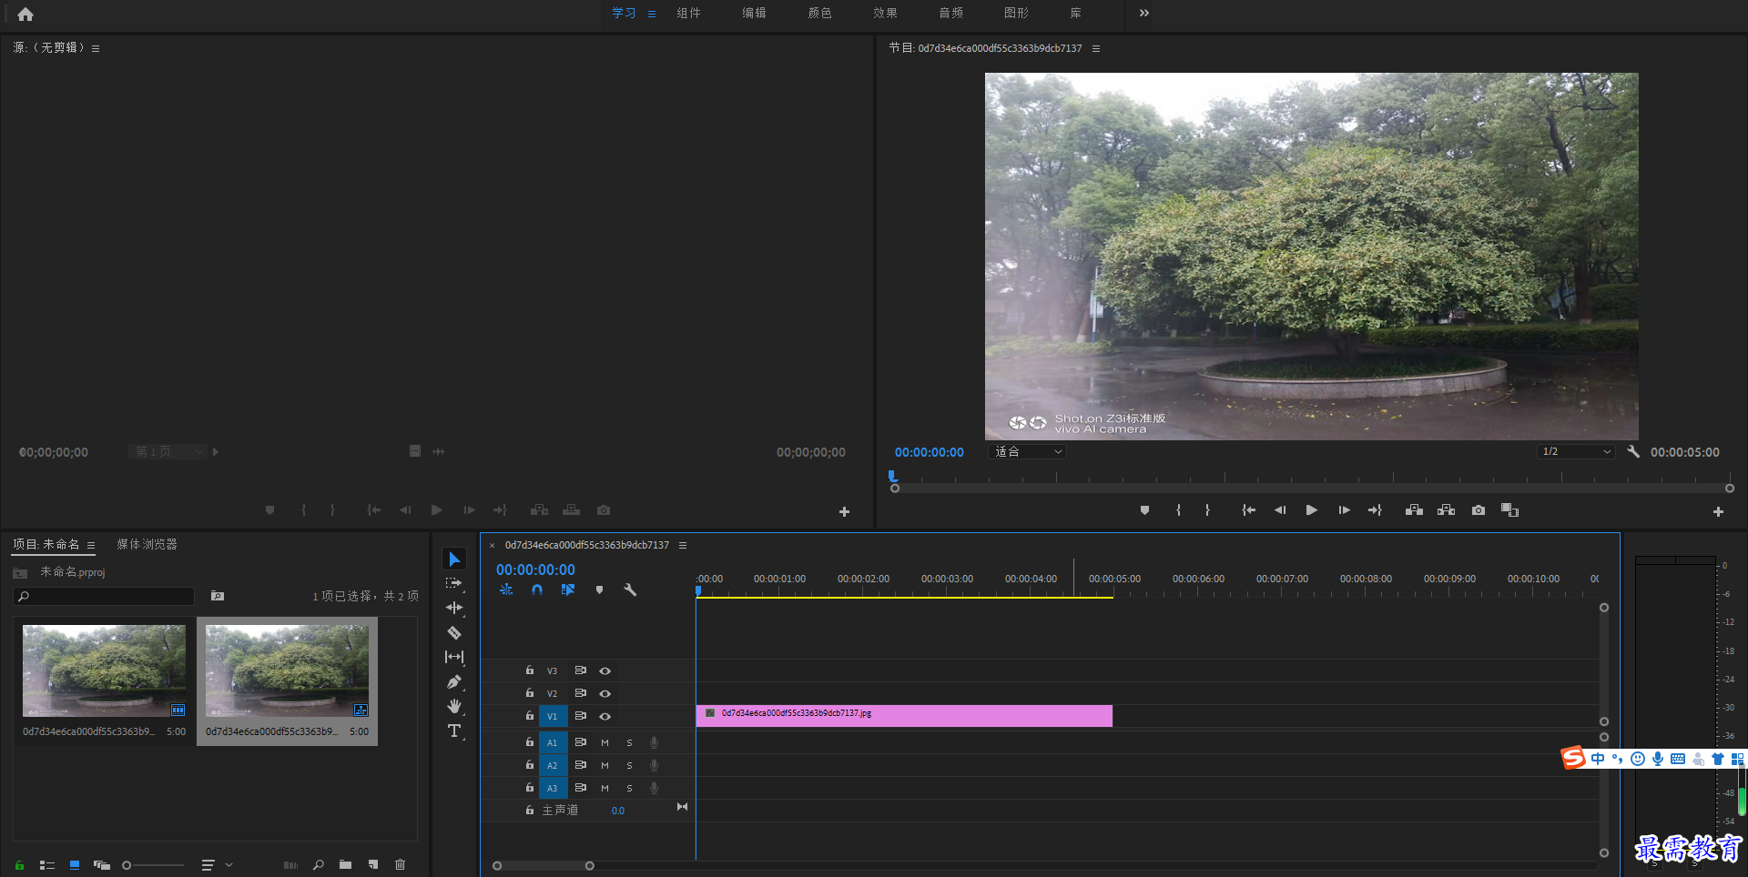1748x877 pixels.
Task: Click Lift button in program monitor
Action: [1414, 510]
